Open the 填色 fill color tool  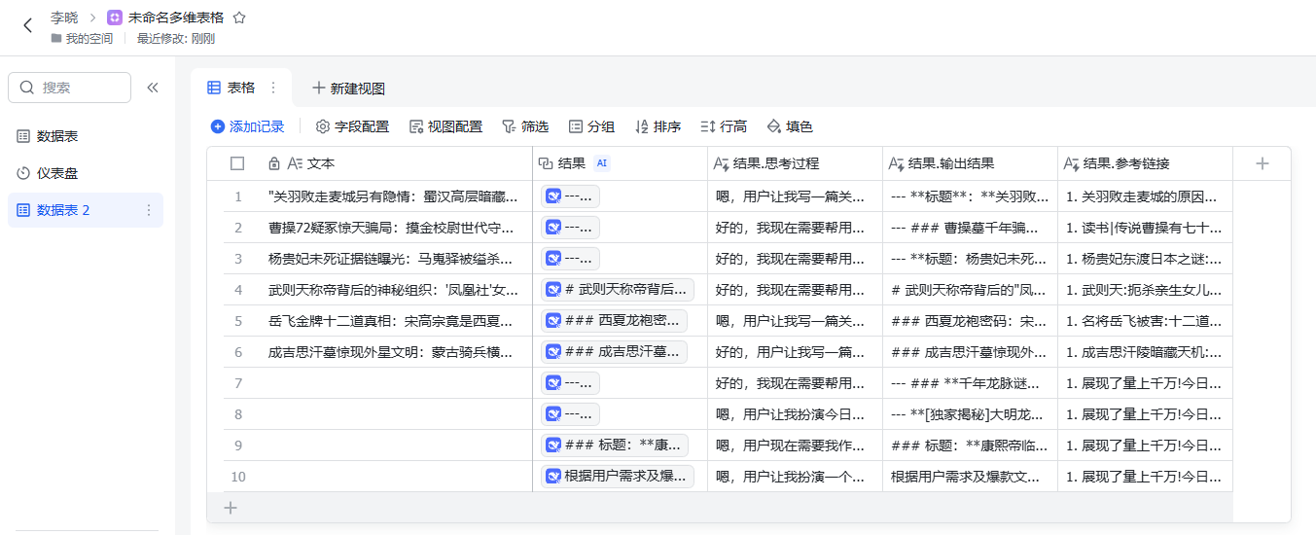pos(790,126)
